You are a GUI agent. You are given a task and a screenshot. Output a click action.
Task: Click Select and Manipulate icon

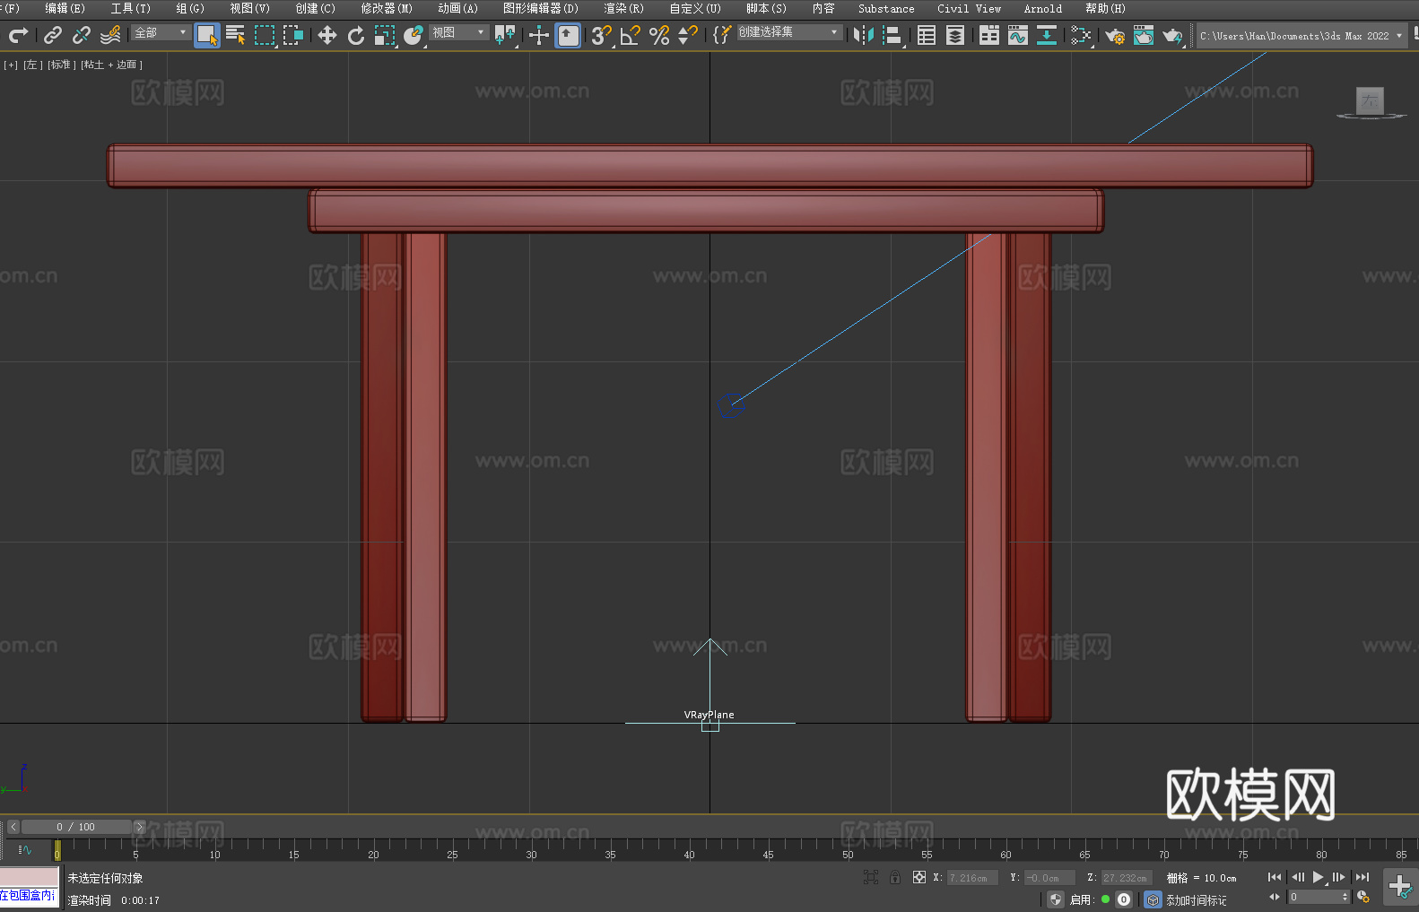coord(539,35)
